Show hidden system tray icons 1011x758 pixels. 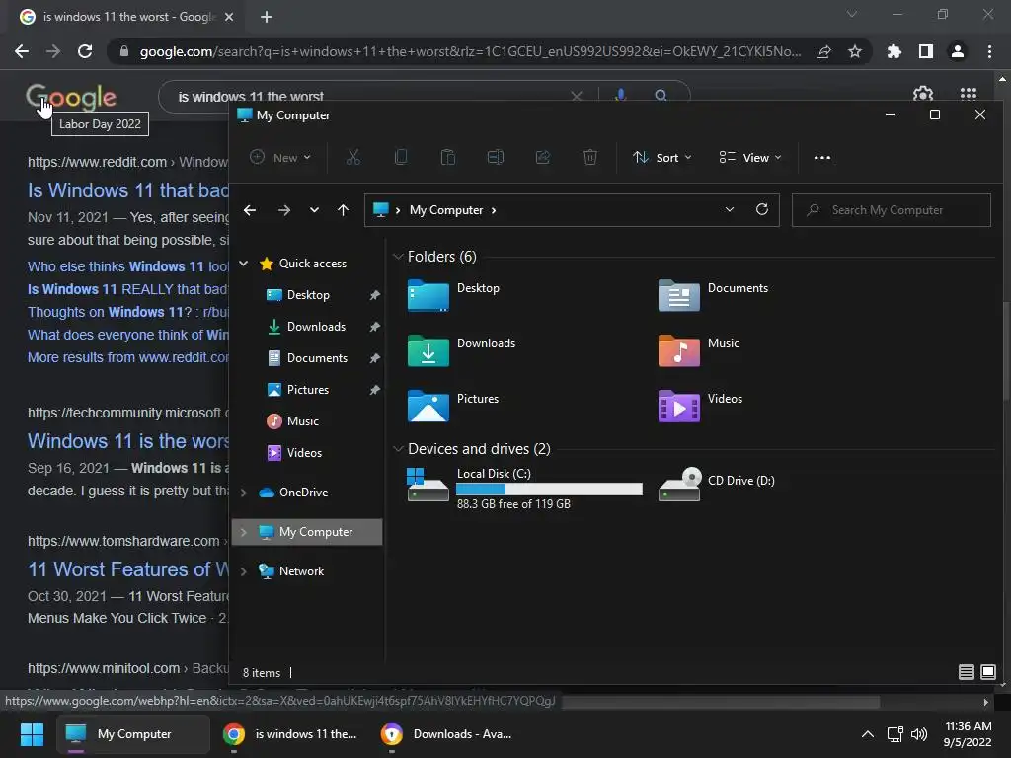[x=868, y=734]
